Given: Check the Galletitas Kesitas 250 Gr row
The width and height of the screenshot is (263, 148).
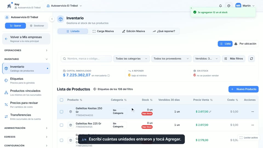Looking at the screenshot, I should [x=62, y=112].
